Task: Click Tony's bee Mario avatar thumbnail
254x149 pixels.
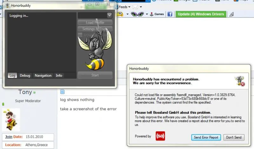Action: coord(11,119)
